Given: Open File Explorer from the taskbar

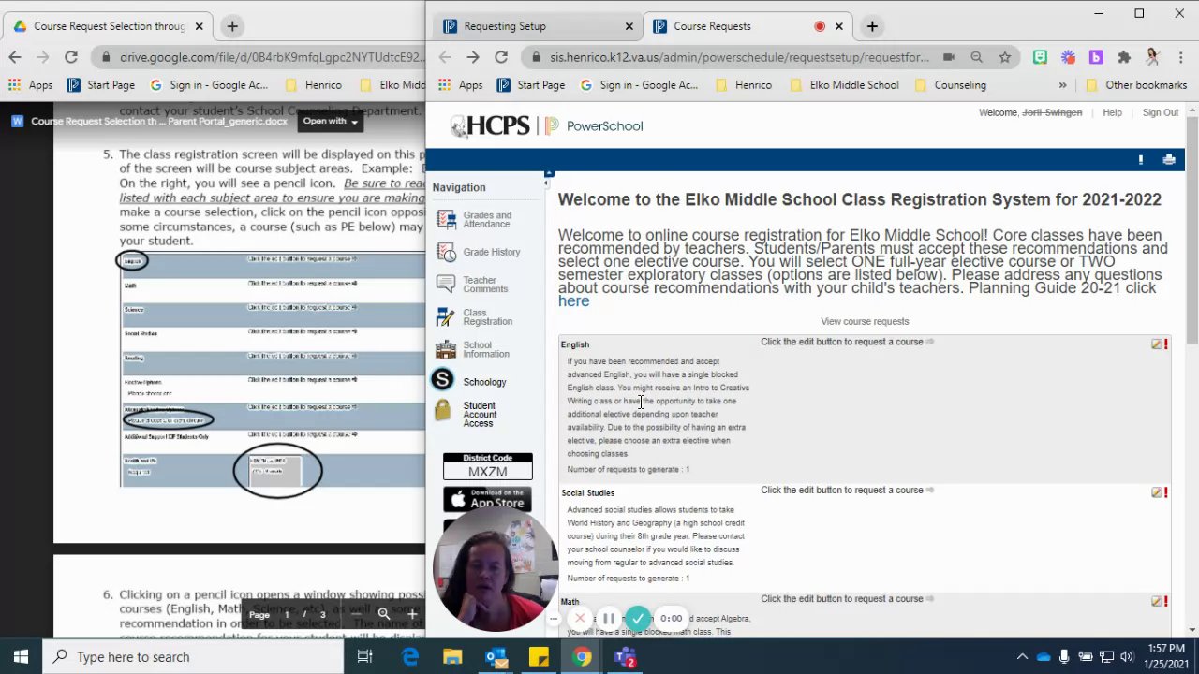Looking at the screenshot, I should pos(452,657).
